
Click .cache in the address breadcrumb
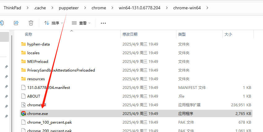[x=40, y=8]
